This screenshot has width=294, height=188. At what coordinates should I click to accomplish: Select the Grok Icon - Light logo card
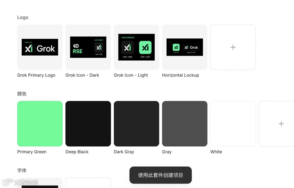click(136, 47)
